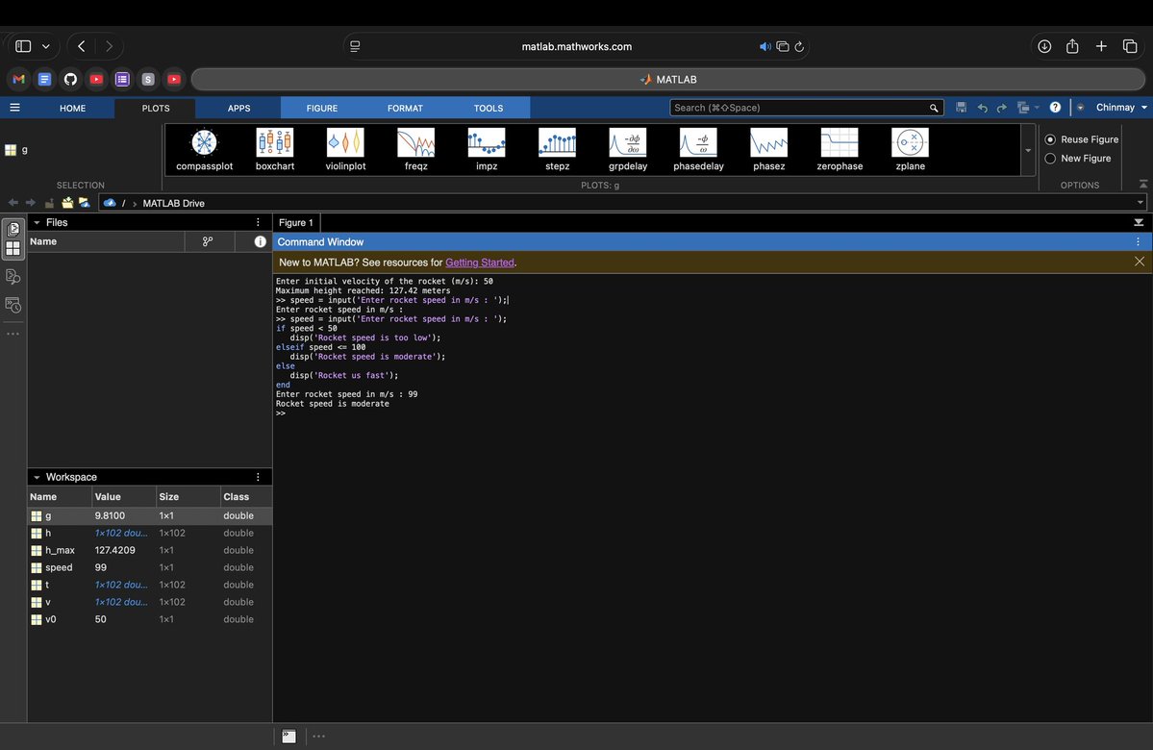The image size is (1153, 750).
Task: Go back in Safari history
Action: pyautogui.click(x=82, y=46)
